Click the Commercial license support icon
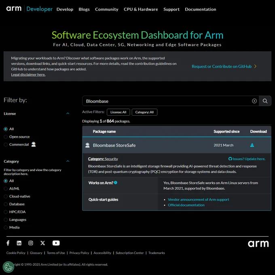Image resolution: width=275 pixels, height=275 pixels. (34, 144)
